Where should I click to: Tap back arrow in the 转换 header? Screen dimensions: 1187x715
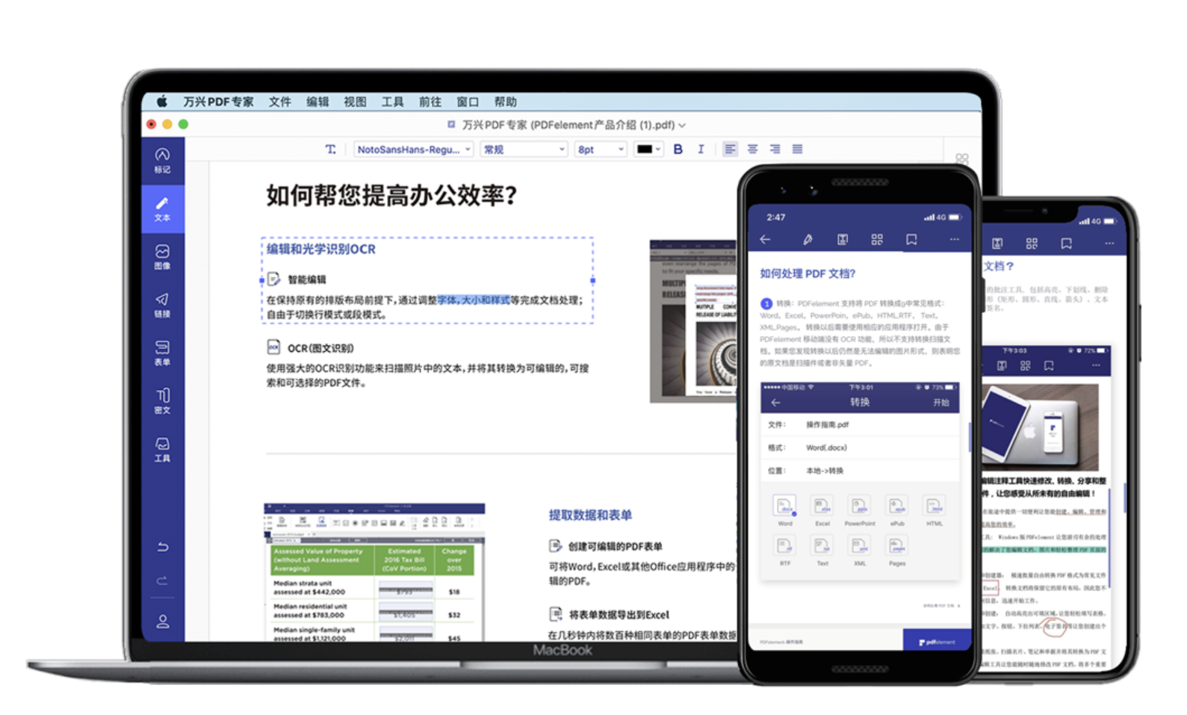click(775, 402)
